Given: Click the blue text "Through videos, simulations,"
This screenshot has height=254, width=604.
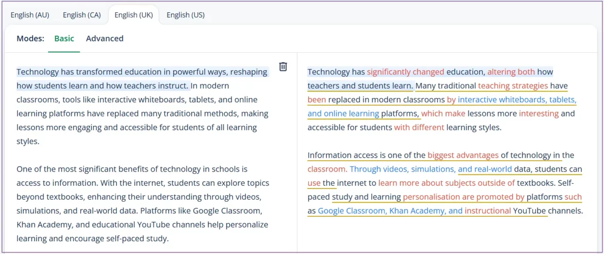Looking at the screenshot, I should 403,169.
